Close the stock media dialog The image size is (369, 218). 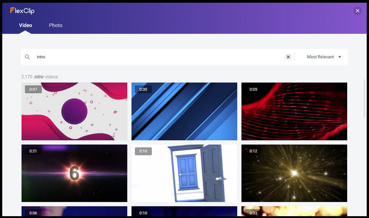pyautogui.click(x=358, y=10)
